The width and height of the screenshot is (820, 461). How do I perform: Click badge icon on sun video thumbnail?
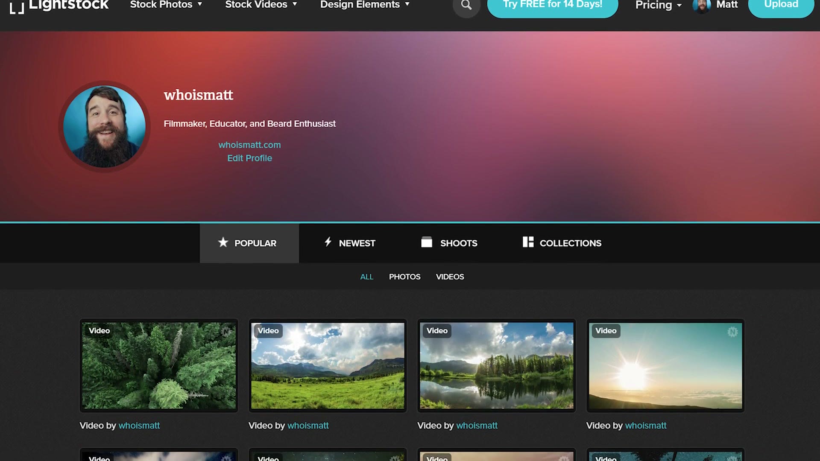732,332
